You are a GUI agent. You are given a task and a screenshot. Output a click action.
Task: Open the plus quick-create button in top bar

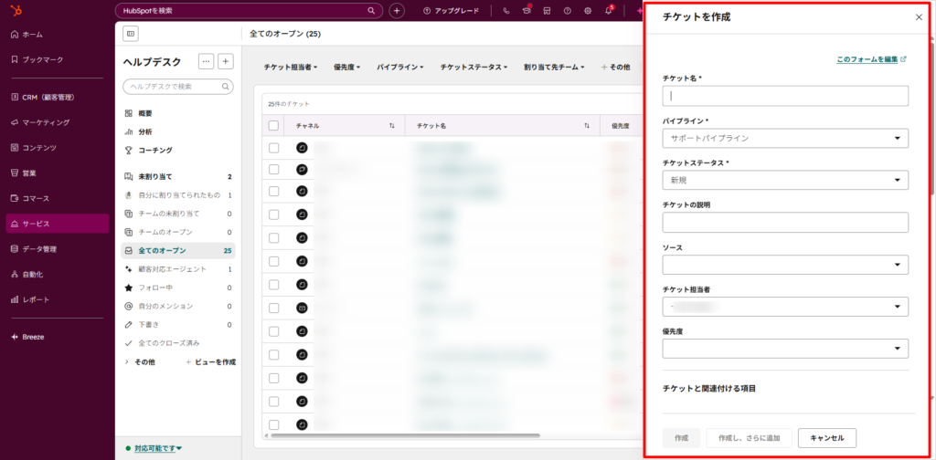[x=397, y=11]
